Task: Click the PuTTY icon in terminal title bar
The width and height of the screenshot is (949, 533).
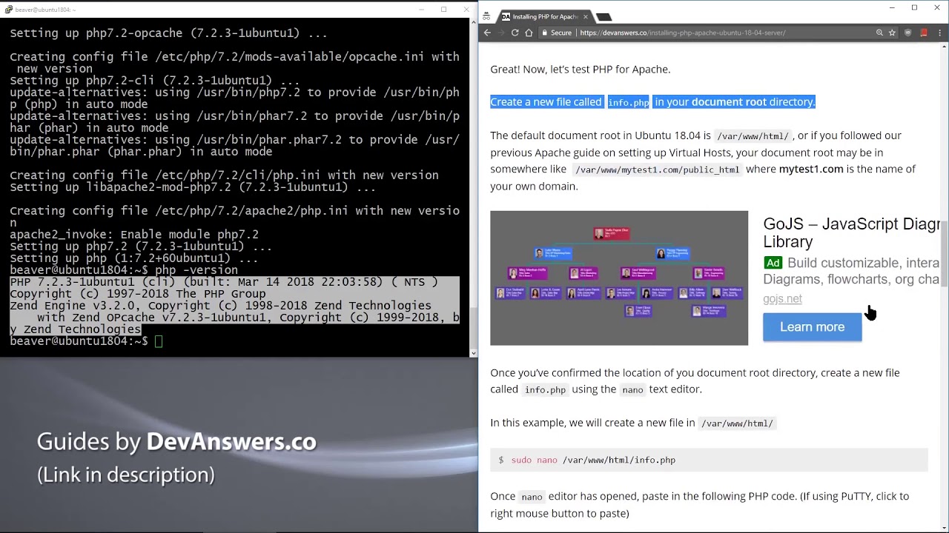Action: tap(8, 9)
